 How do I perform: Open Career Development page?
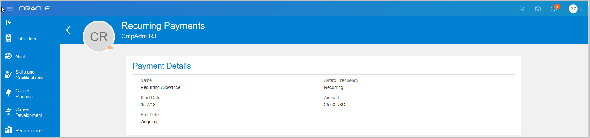pyautogui.click(x=29, y=112)
